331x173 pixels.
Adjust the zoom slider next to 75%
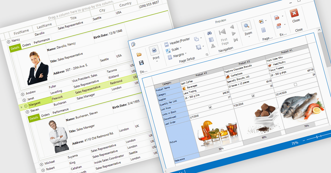317,136
